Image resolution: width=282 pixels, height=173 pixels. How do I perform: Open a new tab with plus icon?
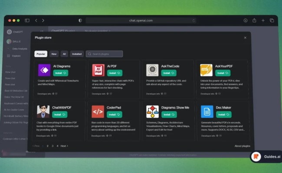(x=263, y=20)
